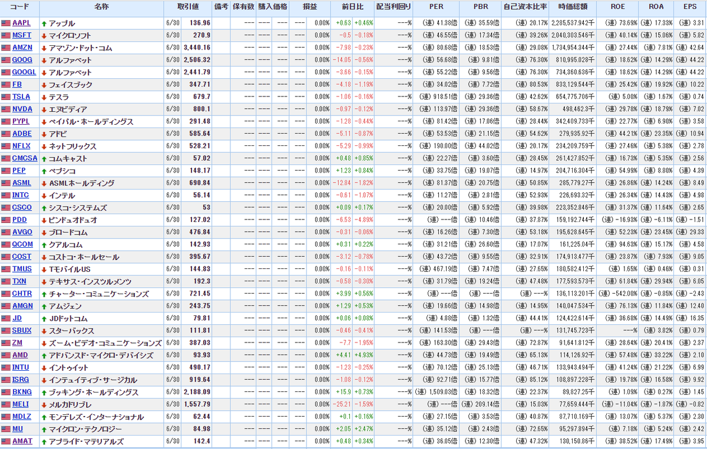This screenshot has height=449, width=707.
Task: Open the GOOGL ticker link
Action: [x=24, y=72]
